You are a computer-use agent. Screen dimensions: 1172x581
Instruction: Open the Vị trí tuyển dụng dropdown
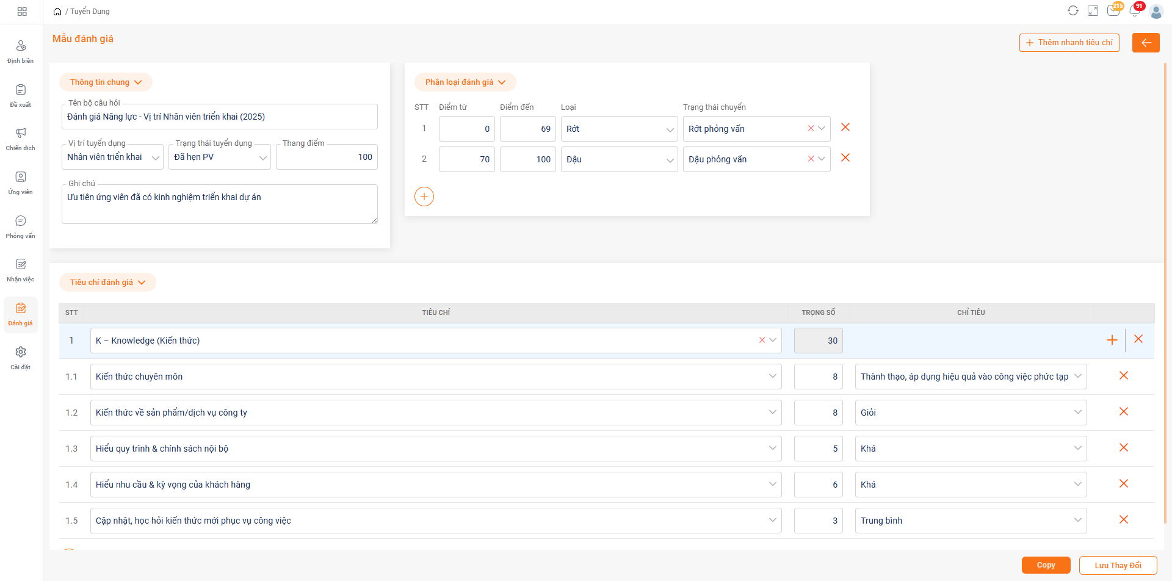click(x=112, y=157)
